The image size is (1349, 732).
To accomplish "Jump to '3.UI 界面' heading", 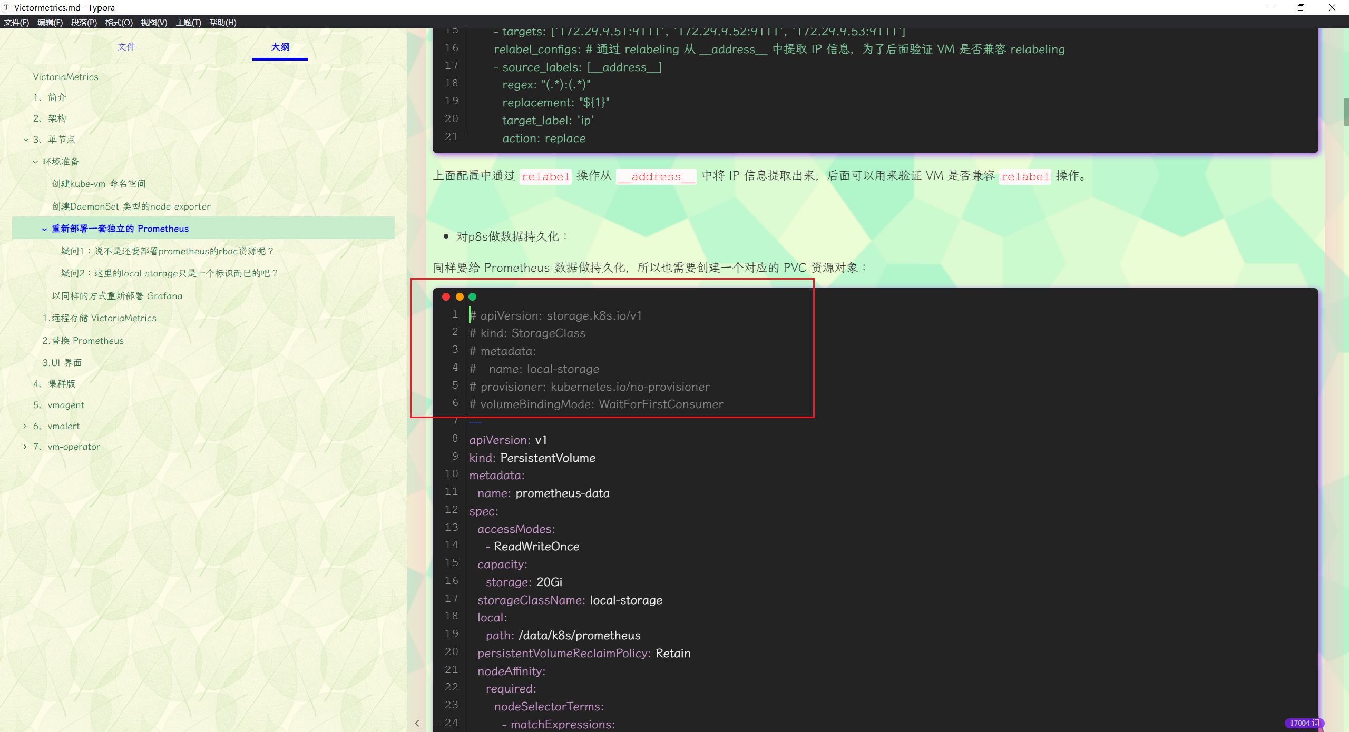I will (x=62, y=363).
